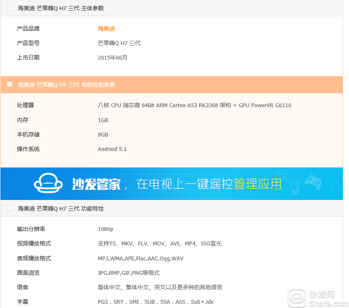Select the 上市日期 label
The width and height of the screenshot is (349, 308).
tap(28, 57)
